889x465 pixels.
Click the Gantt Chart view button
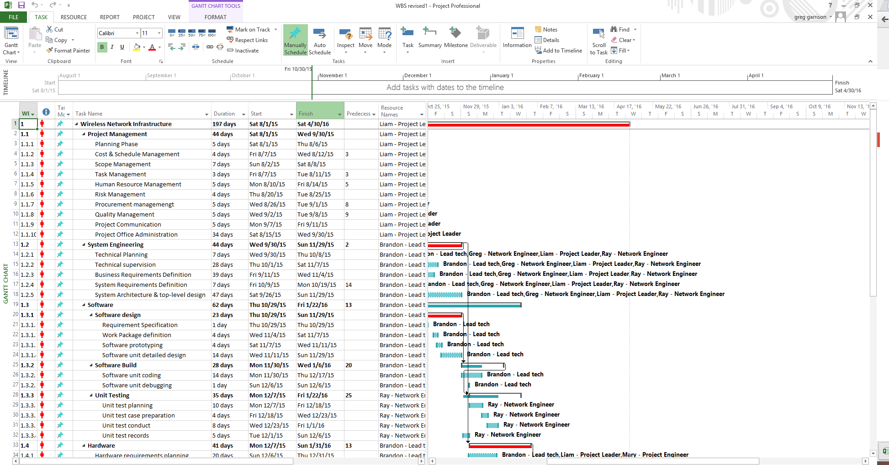(11, 40)
